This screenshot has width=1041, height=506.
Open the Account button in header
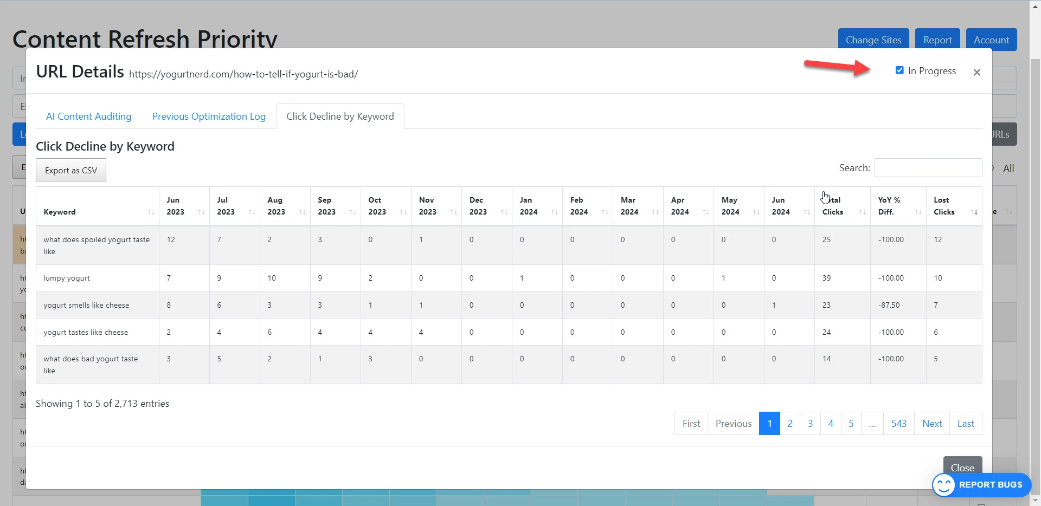click(991, 40)
